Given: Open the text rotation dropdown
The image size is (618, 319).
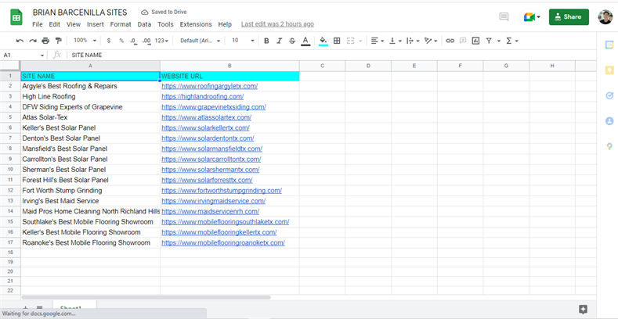Looking at the screenshot, I should (x=431, y=41).
